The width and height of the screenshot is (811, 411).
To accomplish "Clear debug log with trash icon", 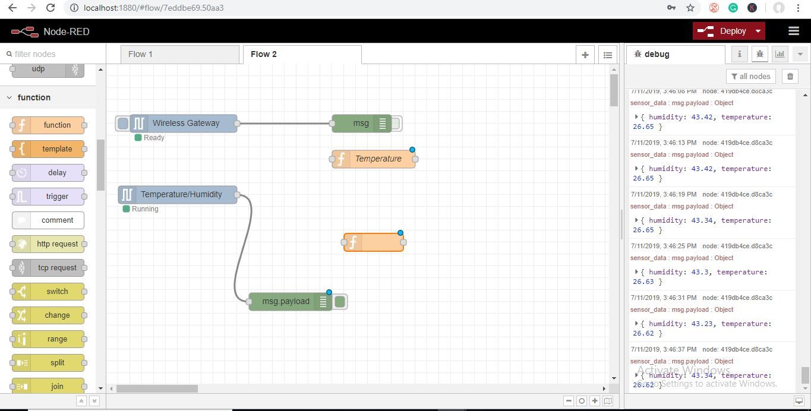I will (790, 76).
